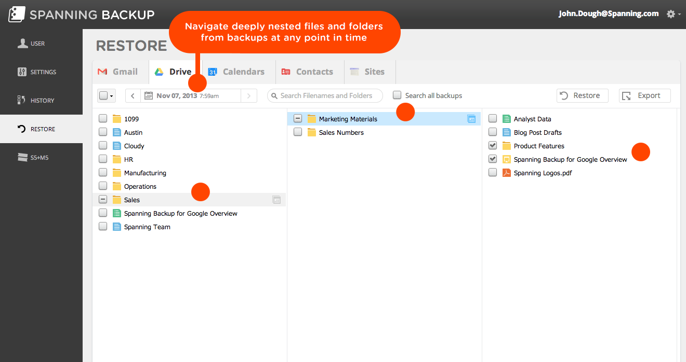Screen dimensions: 686x362
Task: Open the backup date calendar icon
Action: pos(149,95)
